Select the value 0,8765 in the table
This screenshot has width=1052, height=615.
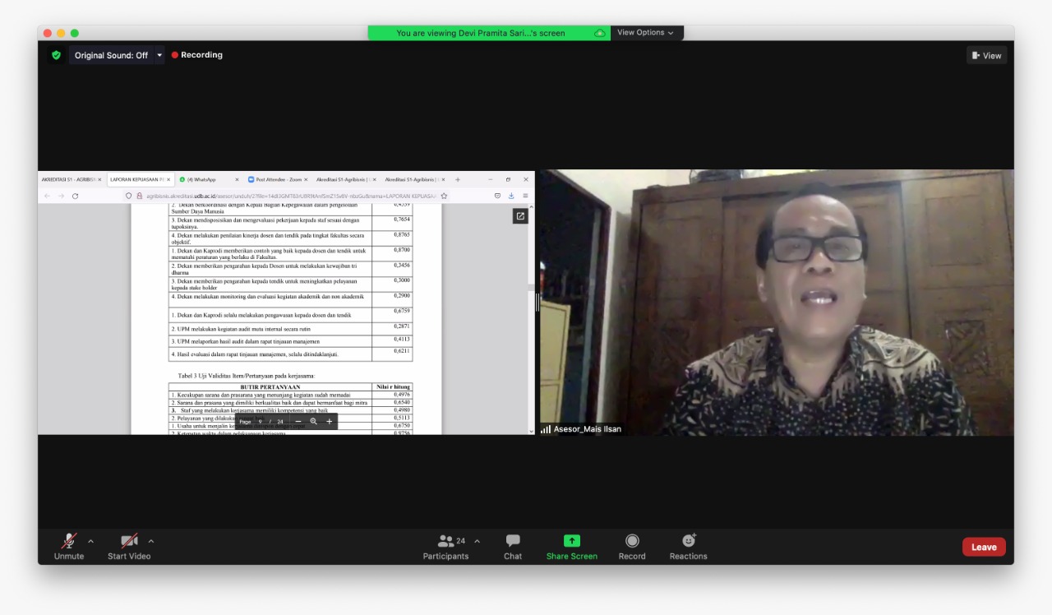click(x=402, y=234)
